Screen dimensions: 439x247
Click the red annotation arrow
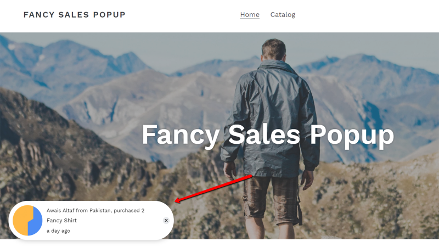[x=213, y=188]
